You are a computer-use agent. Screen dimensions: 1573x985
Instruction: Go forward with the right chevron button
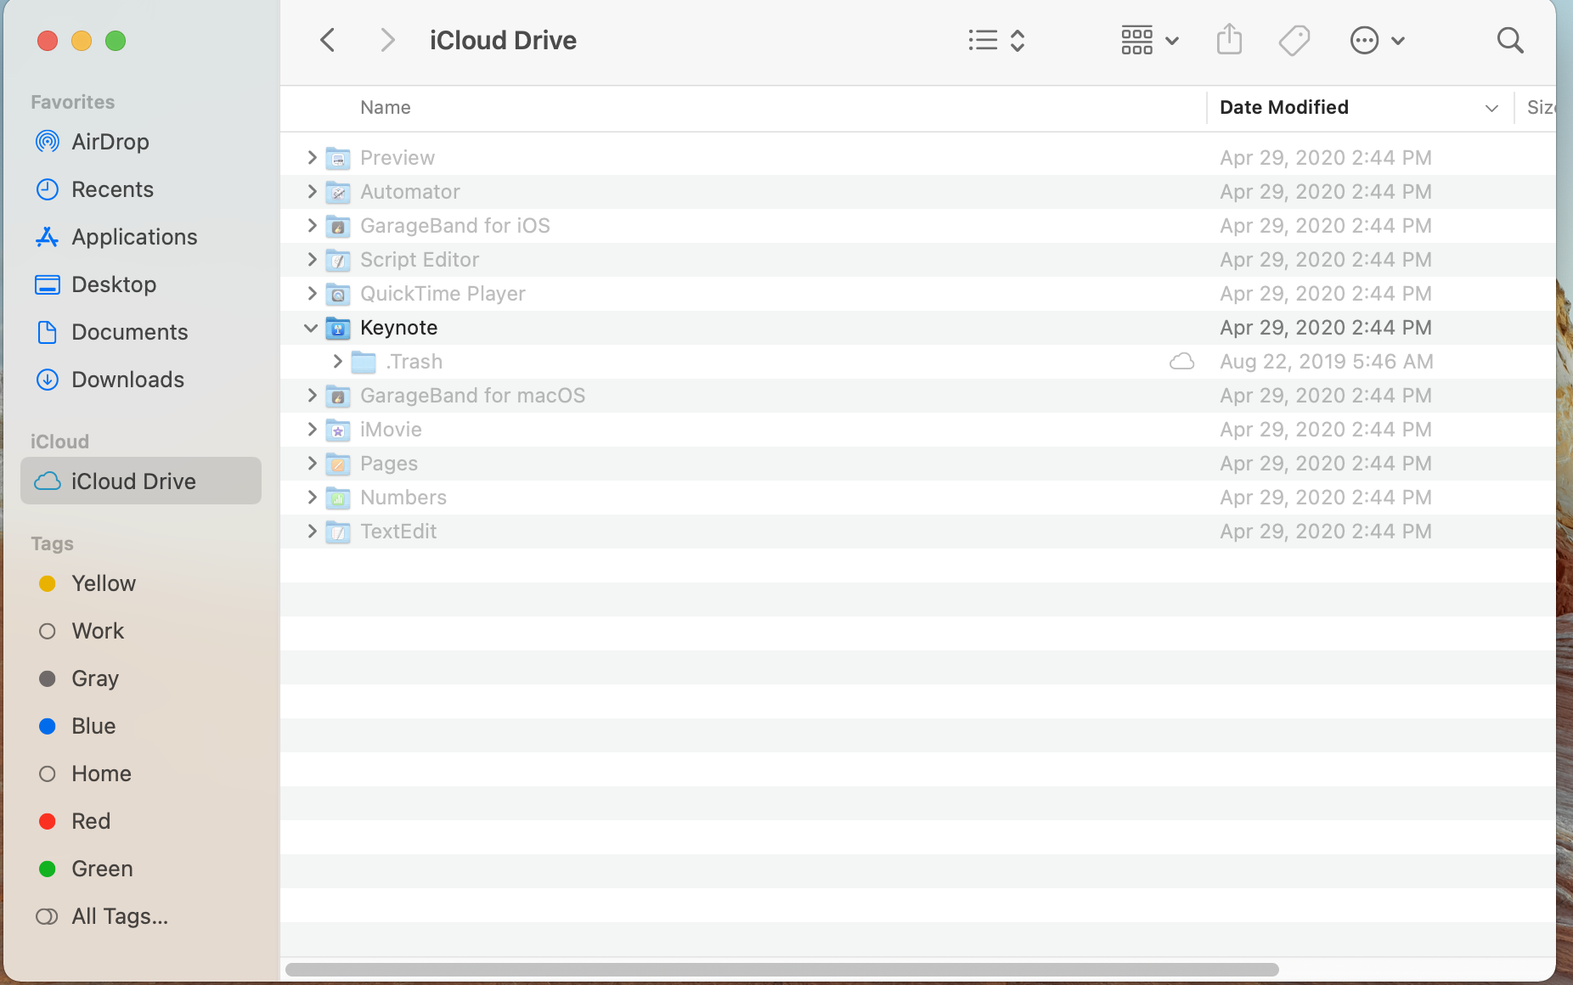tap(387, 40)
